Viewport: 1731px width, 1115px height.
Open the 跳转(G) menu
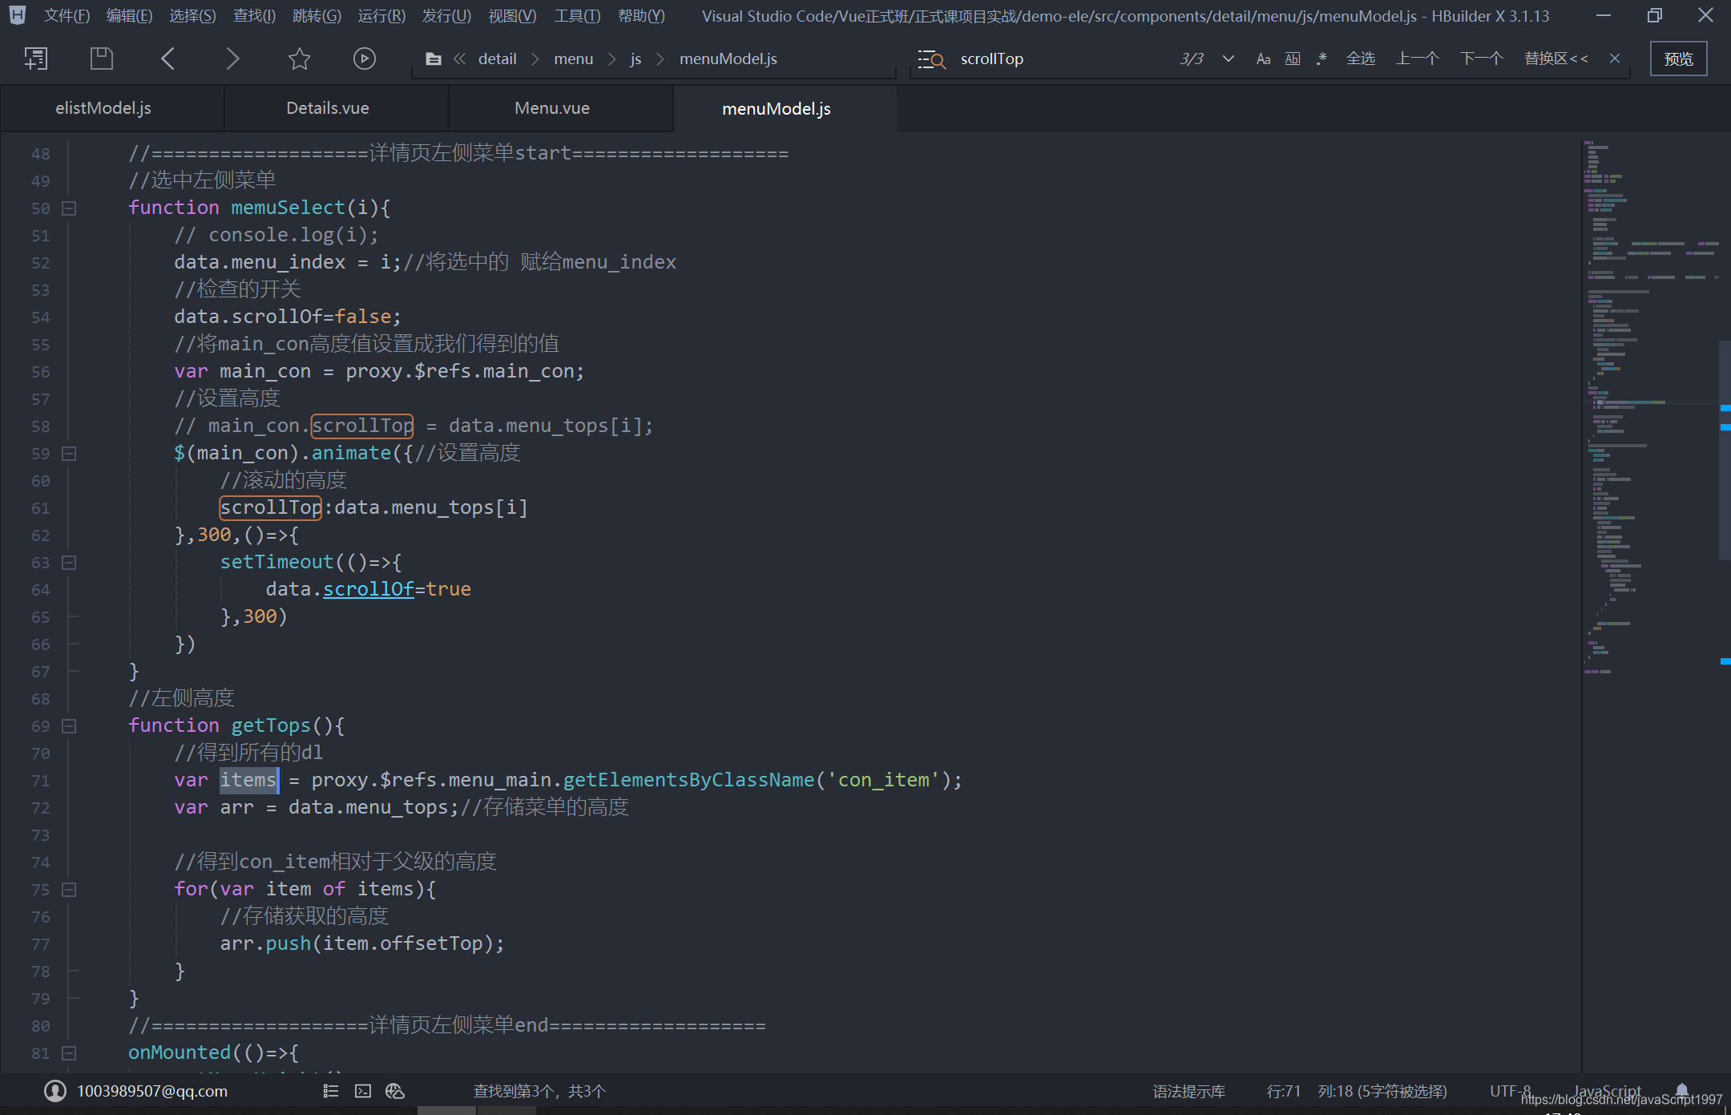pos(317,16)
